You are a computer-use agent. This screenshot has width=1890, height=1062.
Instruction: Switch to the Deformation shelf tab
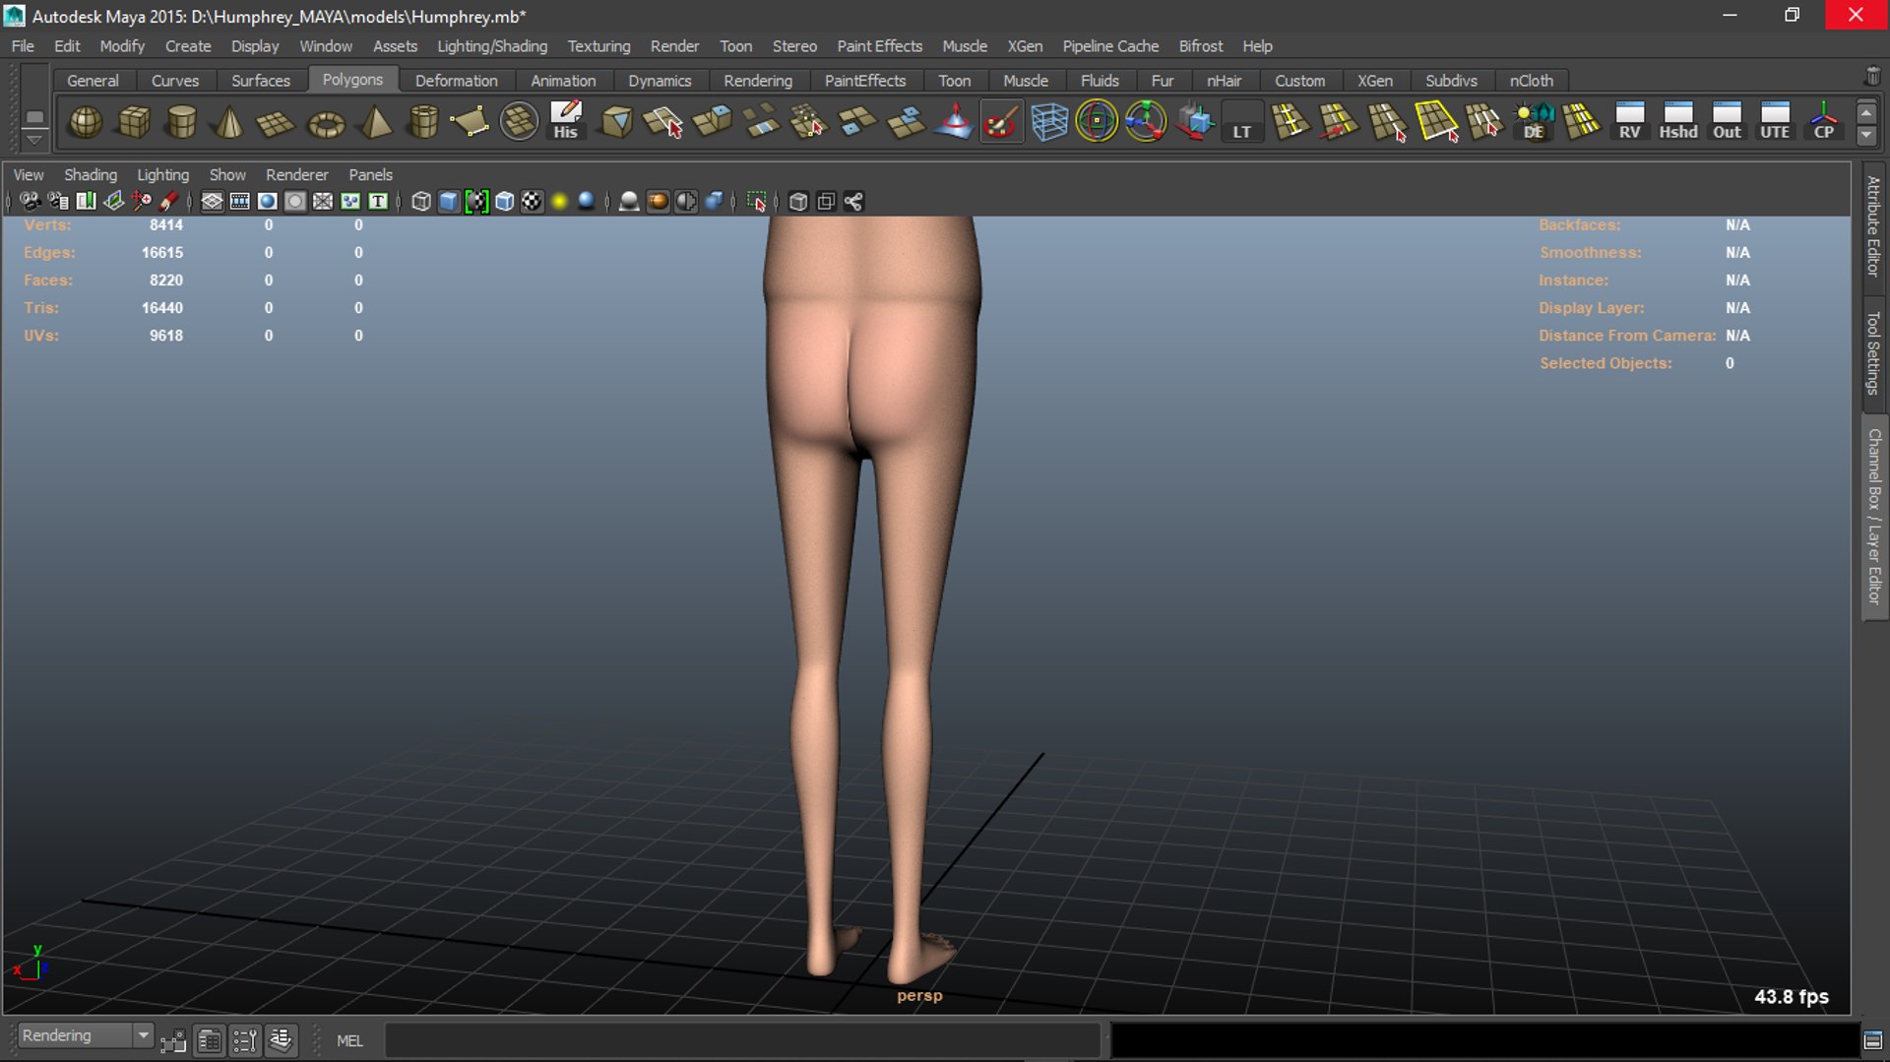pyautogui.click(x=456, y=81)
